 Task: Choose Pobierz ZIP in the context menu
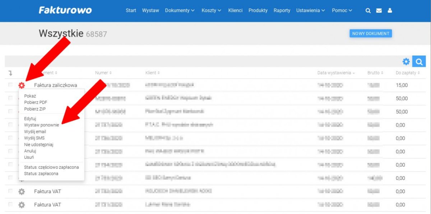(x=35, y=109)
